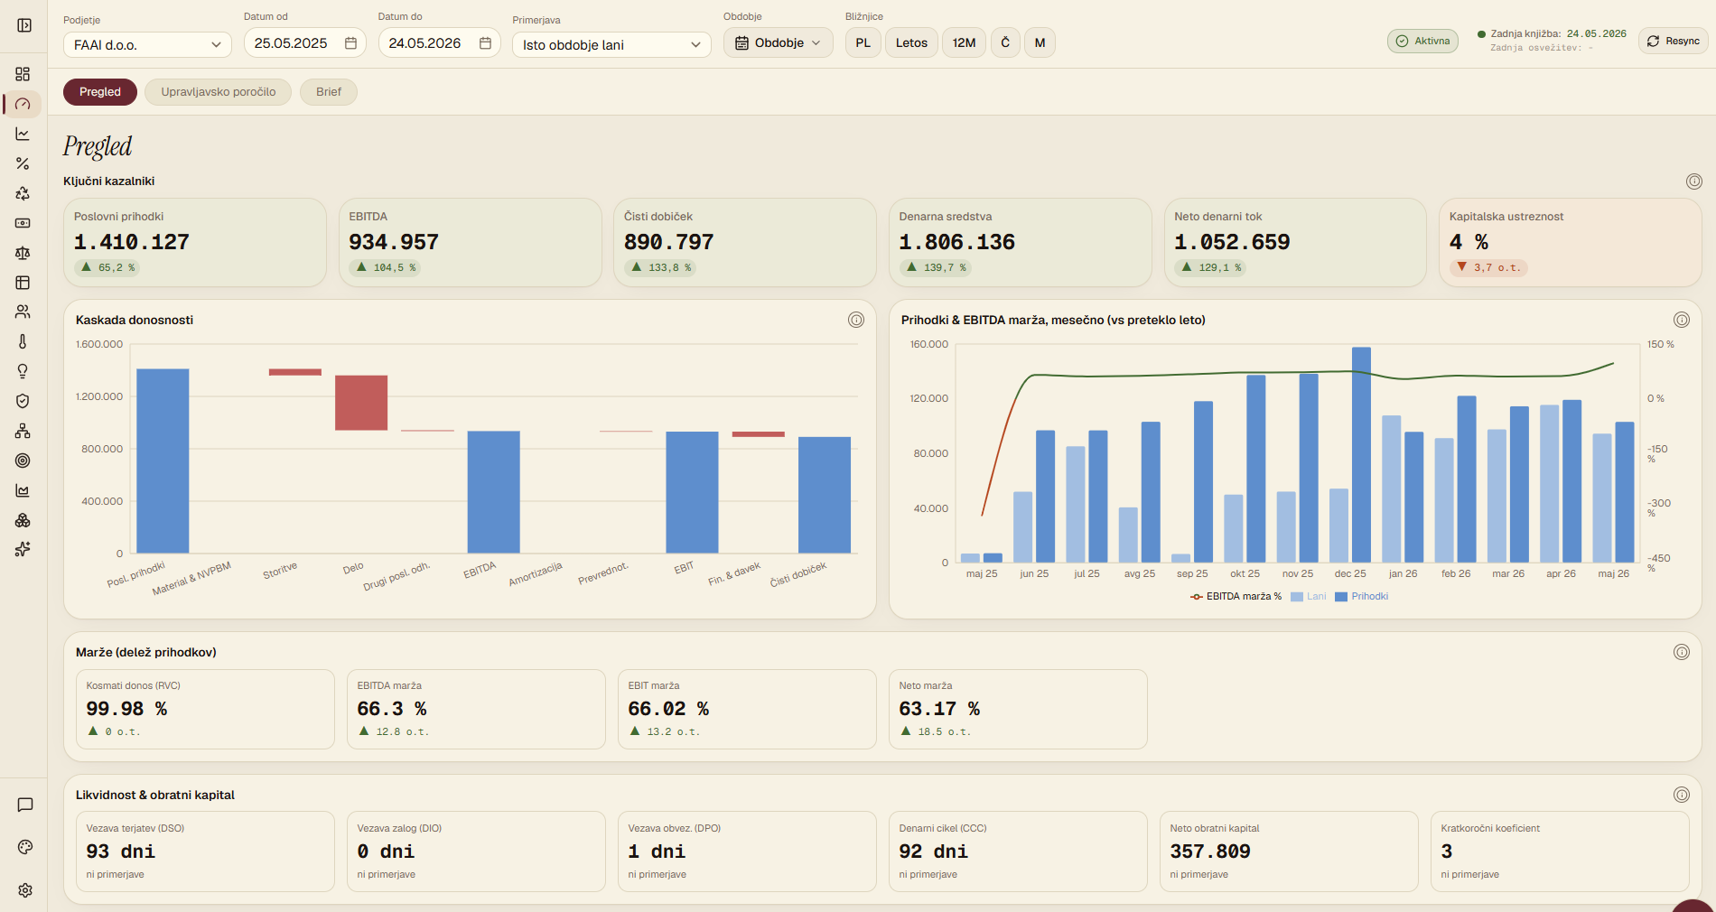Click the Poslovni prihodki KPI card
Viewport: 1716px width, 912px height.
click(x=195, y=243)
